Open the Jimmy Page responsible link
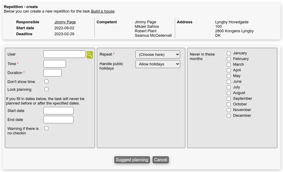This screenshot has width=283, height=172. point(65,22)
